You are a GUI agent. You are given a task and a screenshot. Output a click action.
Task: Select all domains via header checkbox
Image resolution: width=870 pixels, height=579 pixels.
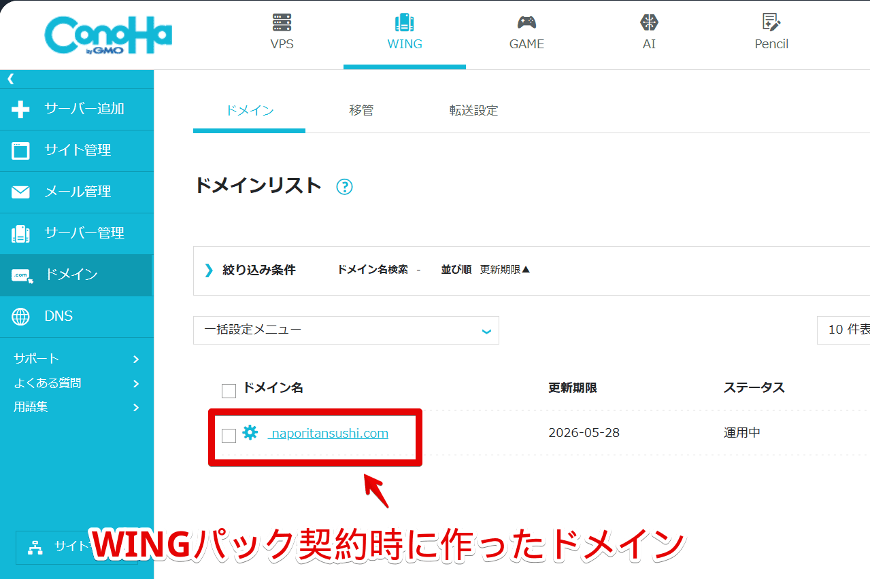229,389
